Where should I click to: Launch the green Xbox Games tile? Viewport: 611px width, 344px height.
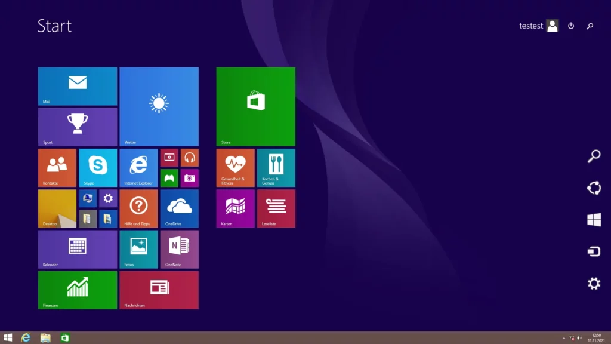point(169,178)
